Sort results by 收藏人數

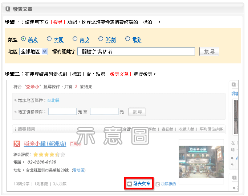point(186,129)
